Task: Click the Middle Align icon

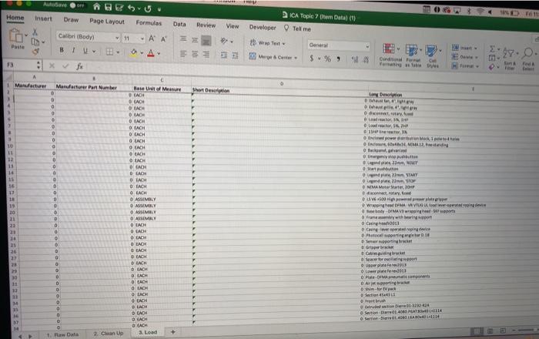Action: tap(195, 40)
